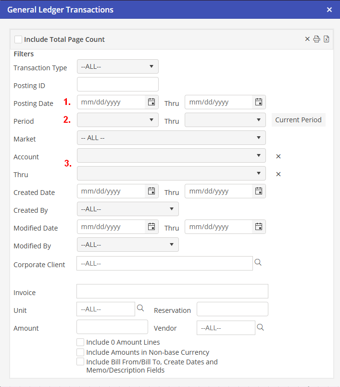
Task: Click the Vendor search magnifier icon
Action: (260, 327)
